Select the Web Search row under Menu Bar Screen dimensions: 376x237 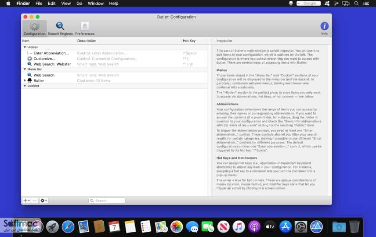point(114,75)
